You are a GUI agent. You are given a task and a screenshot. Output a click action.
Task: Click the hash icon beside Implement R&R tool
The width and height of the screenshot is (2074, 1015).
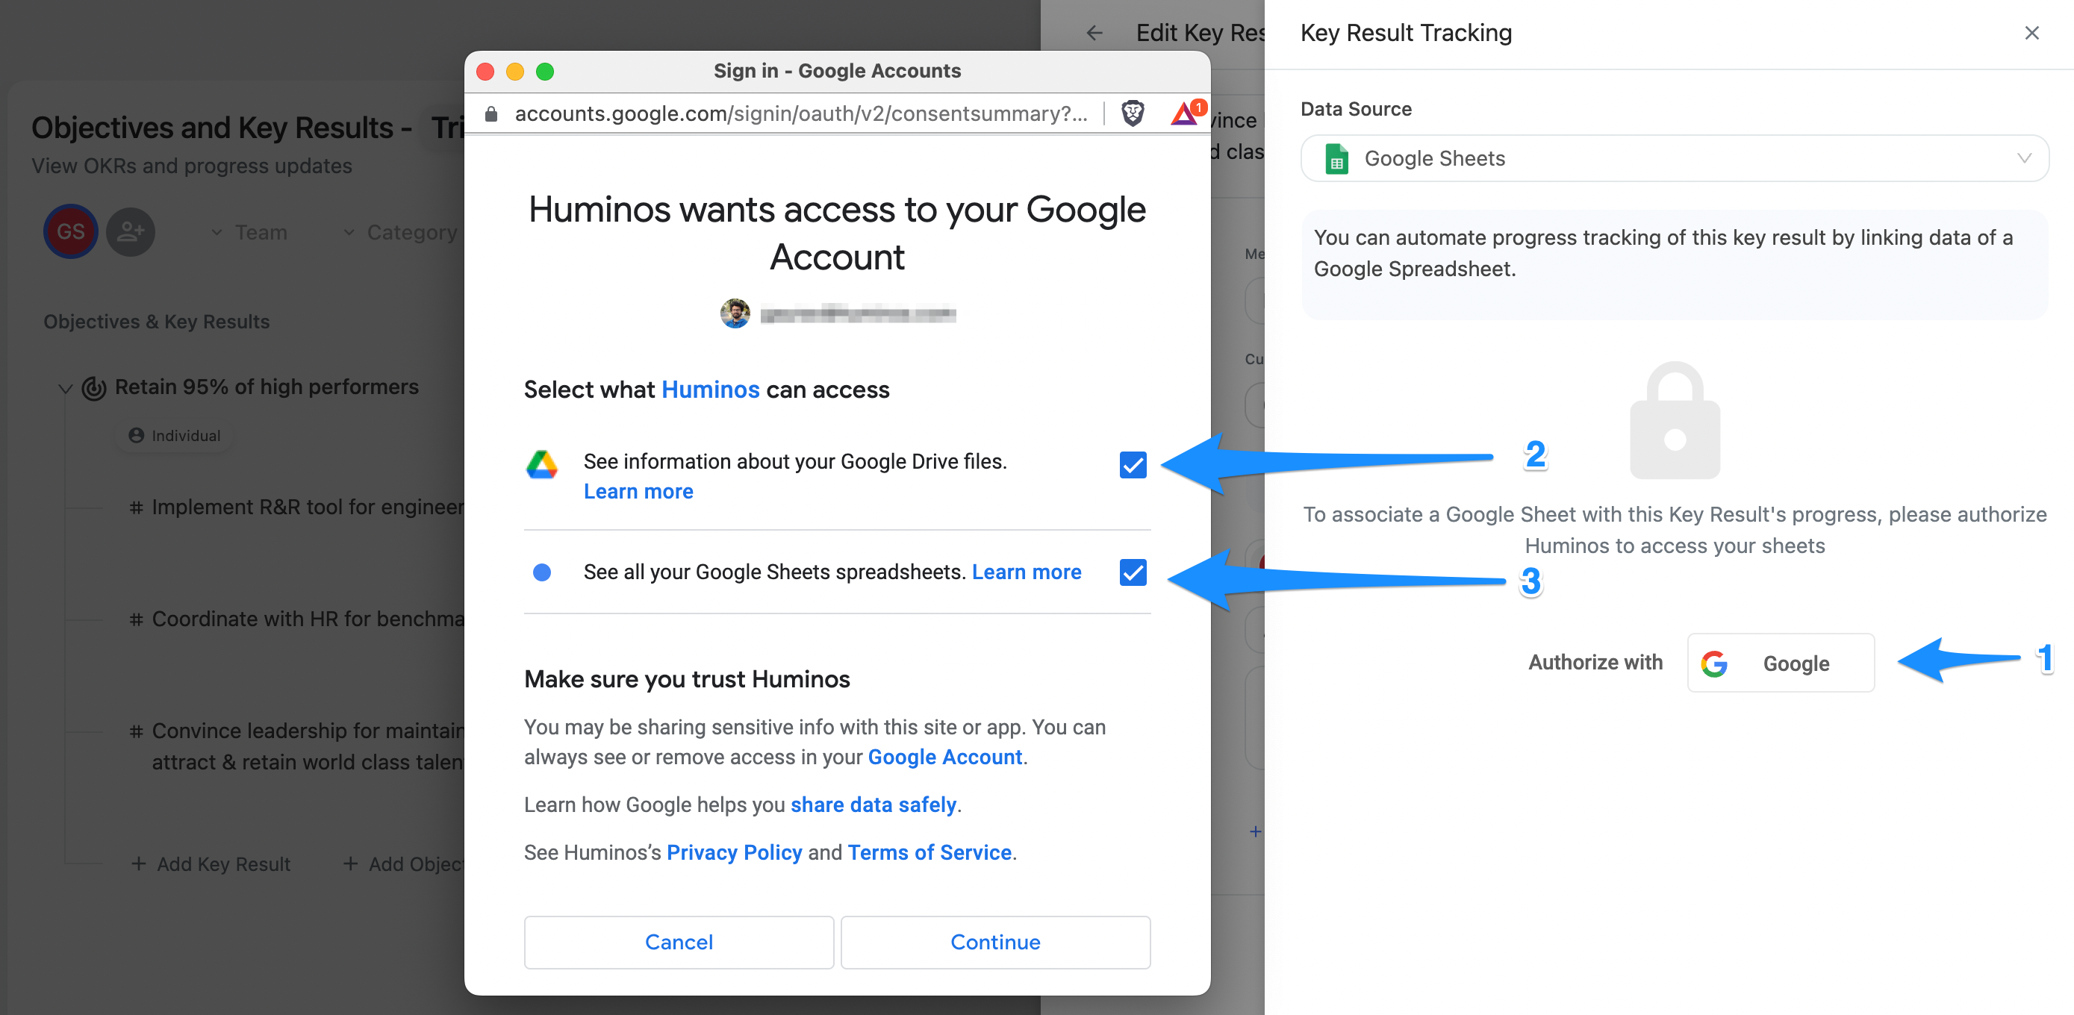pos(137,508)
